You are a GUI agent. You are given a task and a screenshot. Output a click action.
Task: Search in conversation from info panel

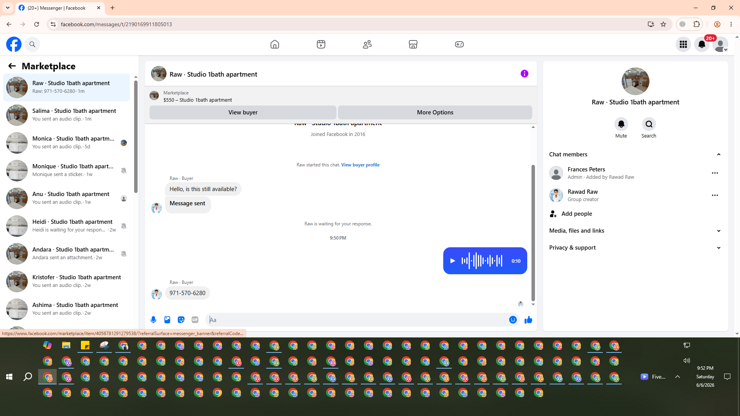coord(649,124)
